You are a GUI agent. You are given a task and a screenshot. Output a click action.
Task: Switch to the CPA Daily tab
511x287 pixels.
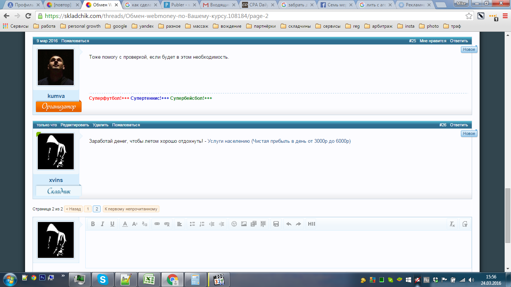tap(258, 5)
